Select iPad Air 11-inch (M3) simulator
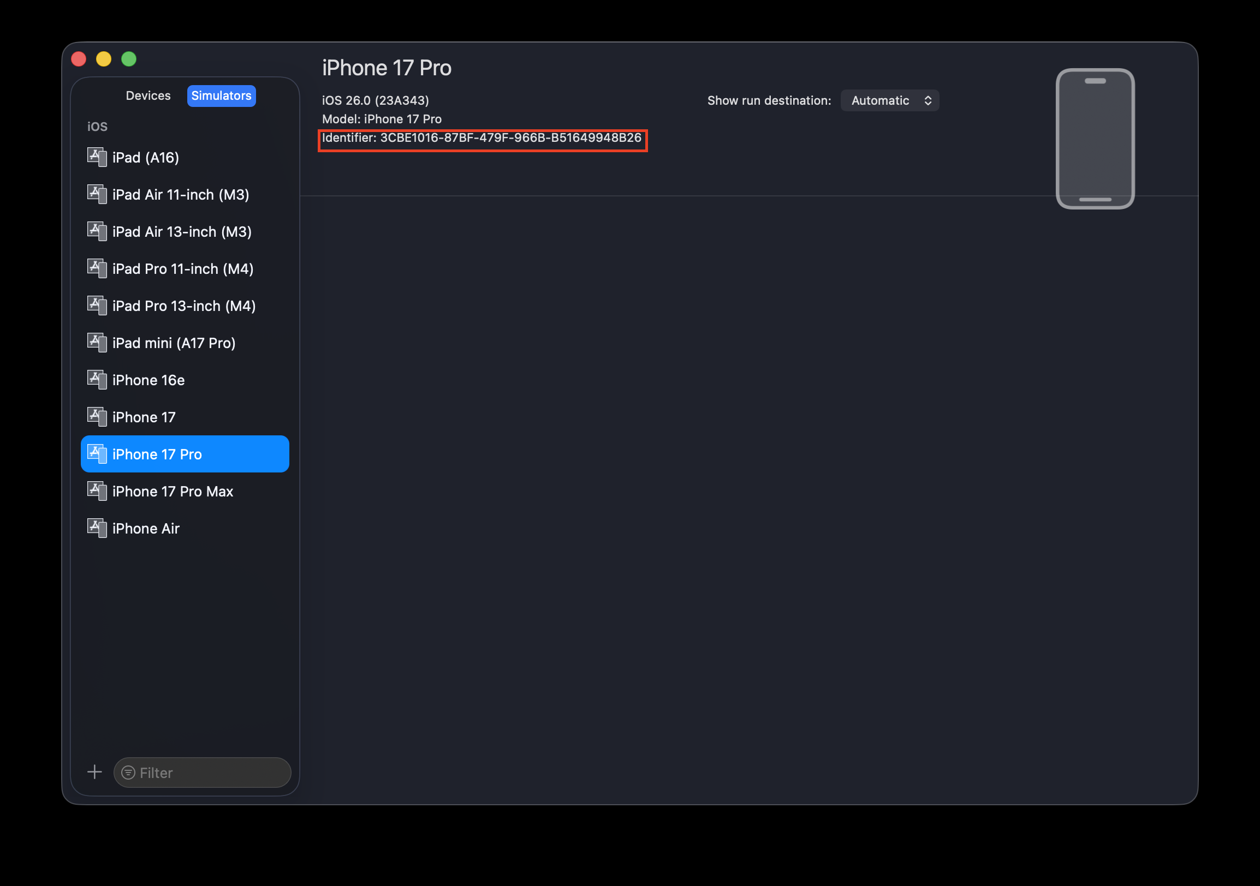This screenshot has width=1260, height=886. tap(181, 195)
